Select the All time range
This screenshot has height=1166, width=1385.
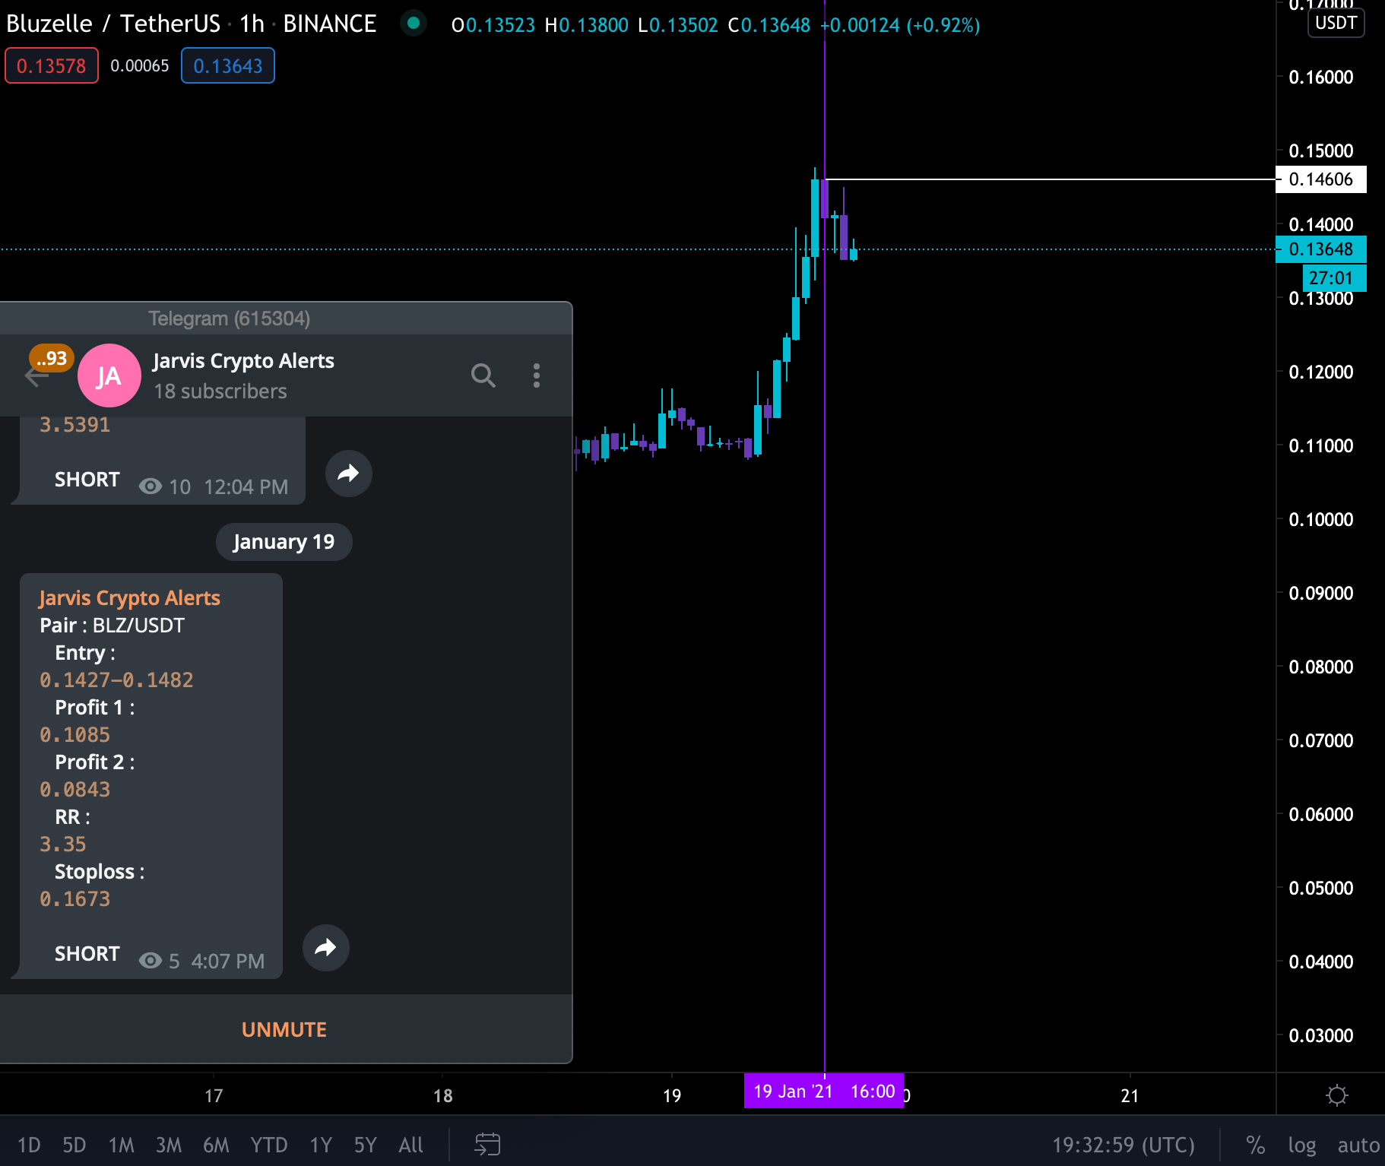[410, 1145]
